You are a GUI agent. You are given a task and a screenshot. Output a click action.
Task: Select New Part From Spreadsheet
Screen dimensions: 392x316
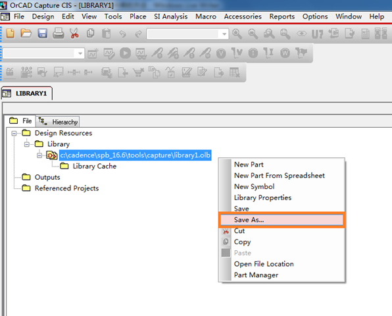click(280, 176)
